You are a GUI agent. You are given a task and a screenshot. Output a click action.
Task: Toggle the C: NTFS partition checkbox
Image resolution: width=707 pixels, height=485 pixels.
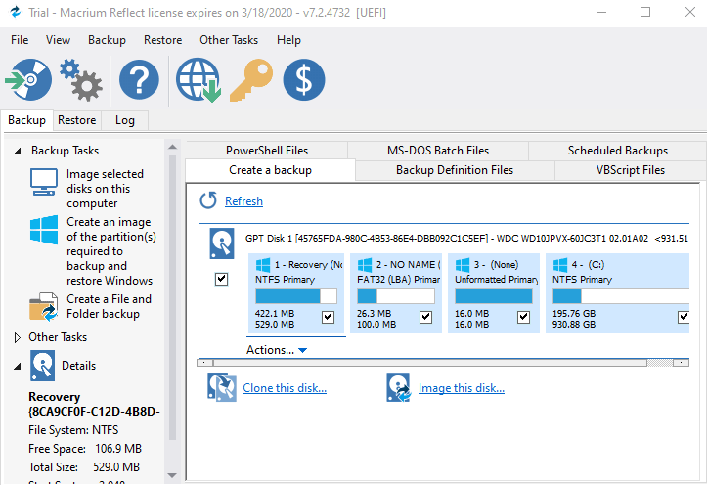[x=684, y=318]
